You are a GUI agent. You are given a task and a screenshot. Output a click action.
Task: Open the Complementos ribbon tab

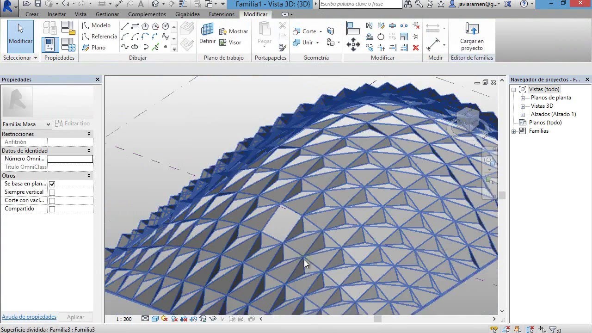pyautogui.click(x=147, y=14)
